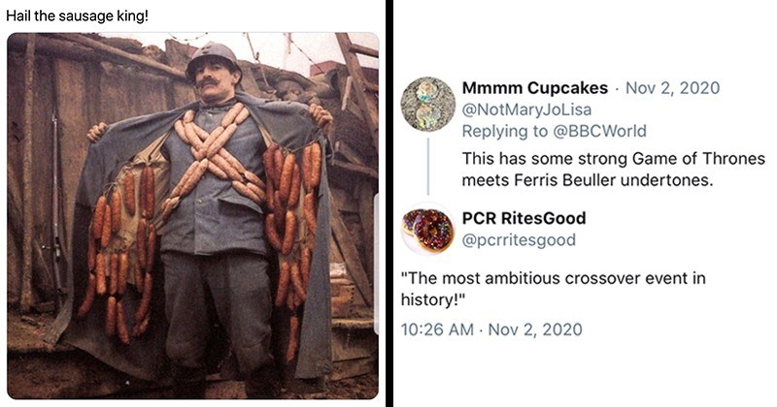Viewport: 777px width, 407px height.
Task: Click the "Replying to" label
Action: [501, 131]
